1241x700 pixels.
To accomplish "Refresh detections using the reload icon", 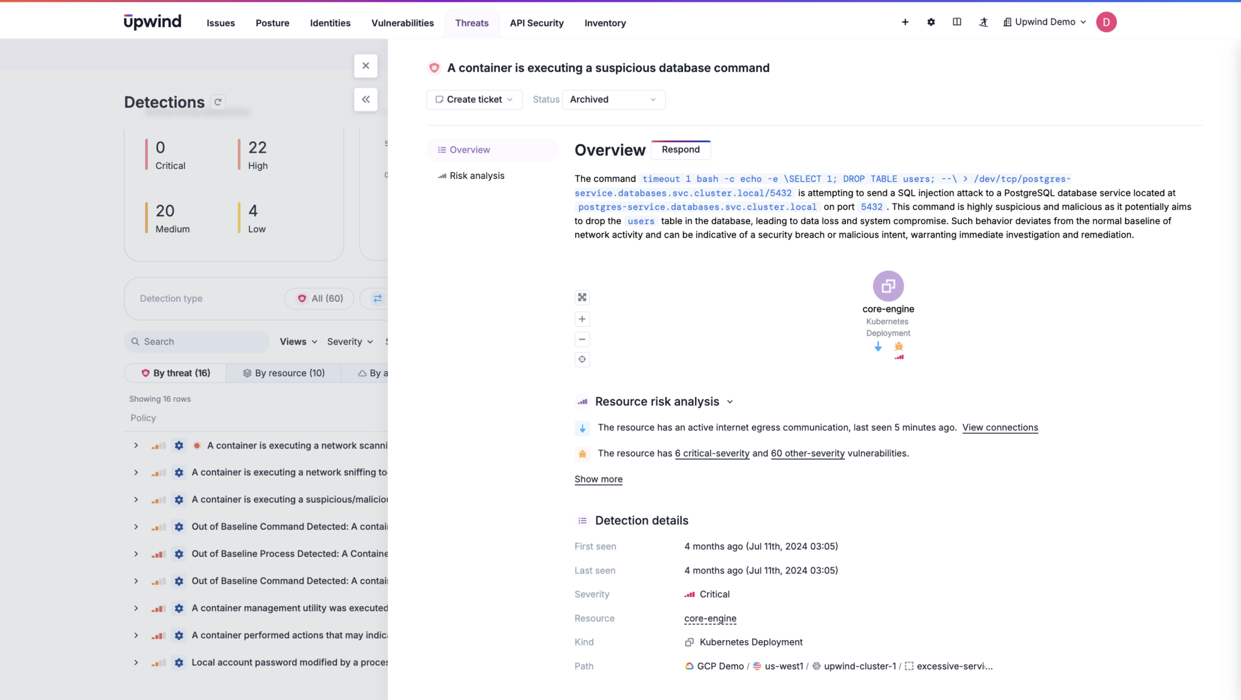I will (x=218, y=102).
